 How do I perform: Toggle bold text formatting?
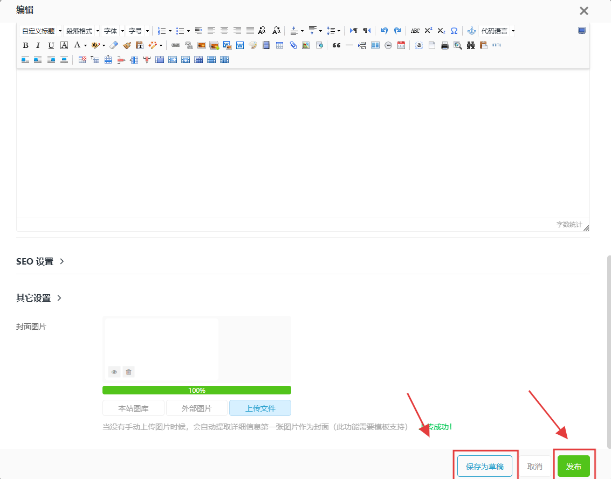coord(25,46)
